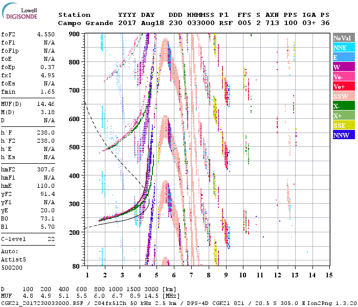
Task: Click the foF2 value 4.550
Action: (46, 34)
